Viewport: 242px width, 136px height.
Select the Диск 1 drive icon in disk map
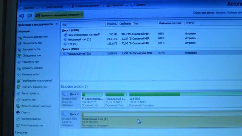click(x=65, y=94)
